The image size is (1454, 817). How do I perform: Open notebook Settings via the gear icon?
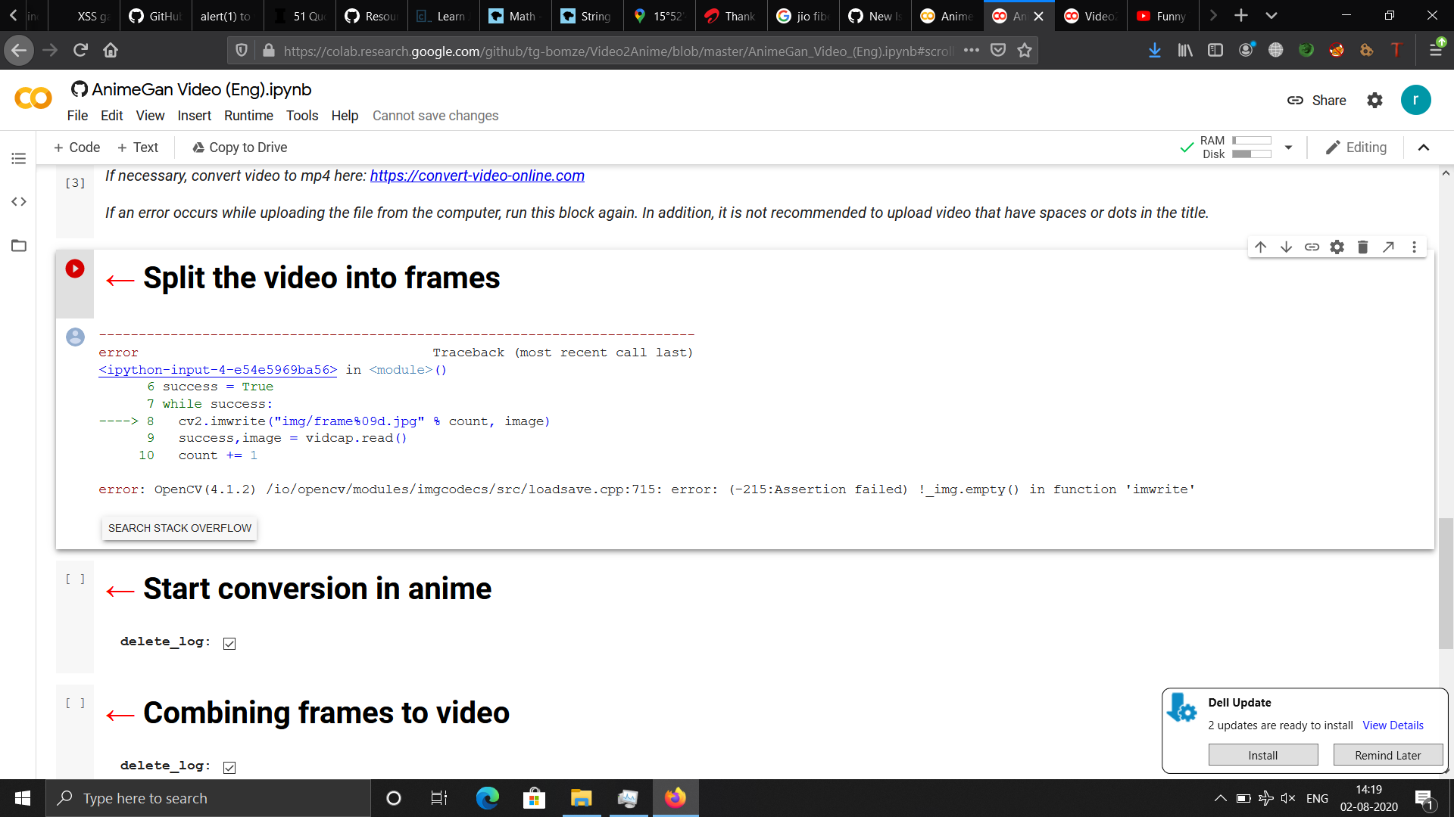tap(1374, 100)
